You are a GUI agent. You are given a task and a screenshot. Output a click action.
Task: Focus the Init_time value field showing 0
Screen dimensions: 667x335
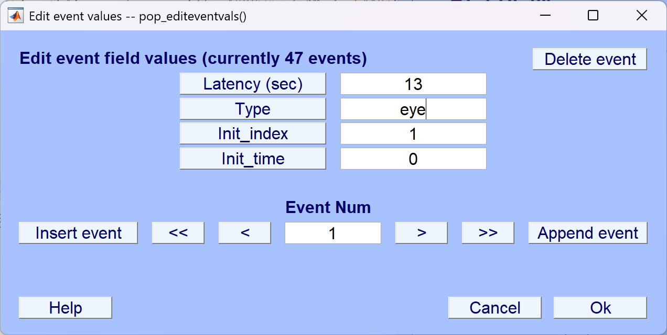click(x=413, y=159)
